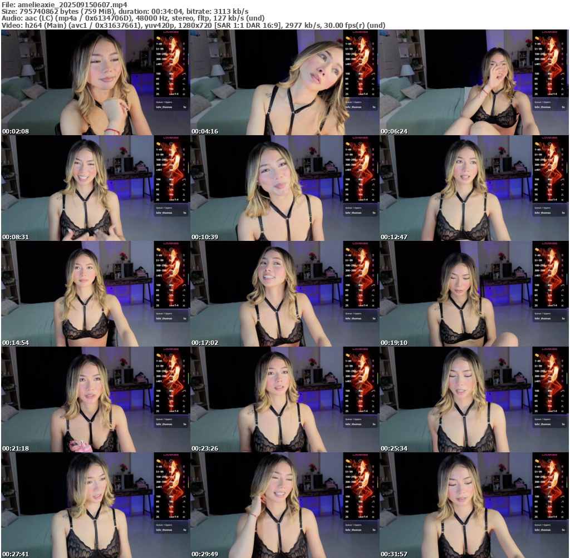Select the thumbnail timestamped 00:23:26
The height and width of the screenshot is (558, 570).
[x=284, y=399]
